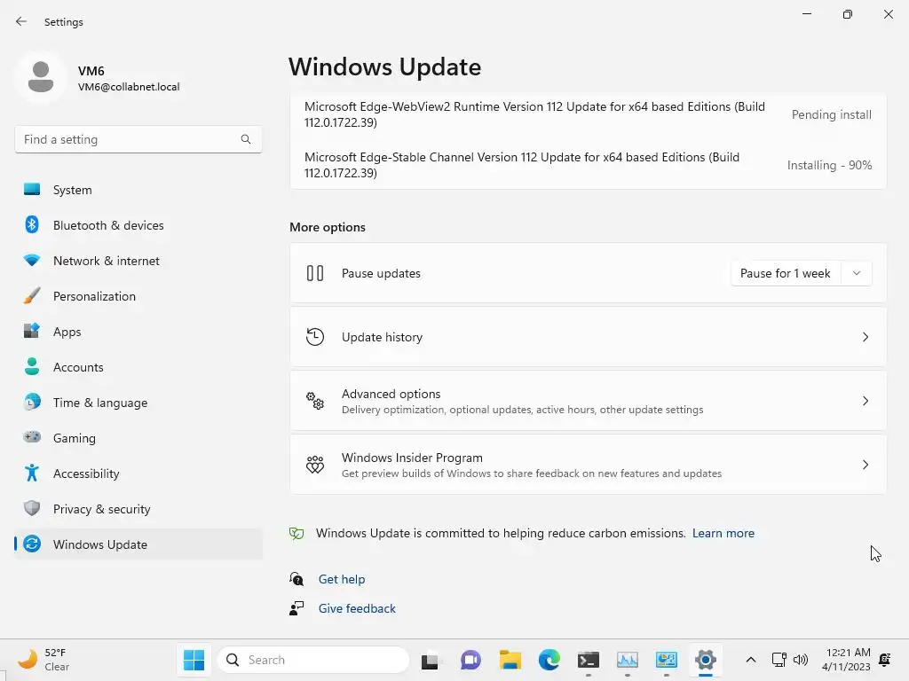
Task: Click the Update history clock icon
Action: point(315,336)
